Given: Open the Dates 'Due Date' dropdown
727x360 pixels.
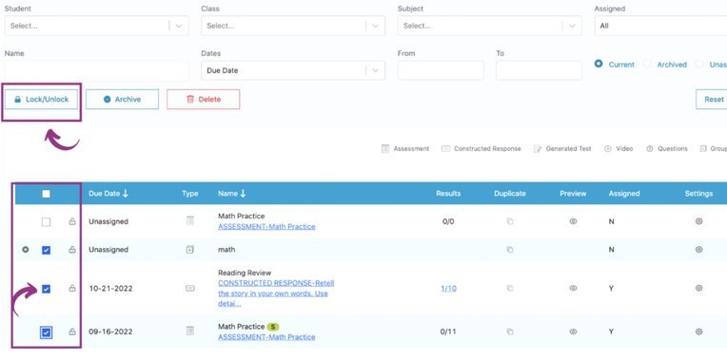Looking at the screenshot, I should (293, 70).
